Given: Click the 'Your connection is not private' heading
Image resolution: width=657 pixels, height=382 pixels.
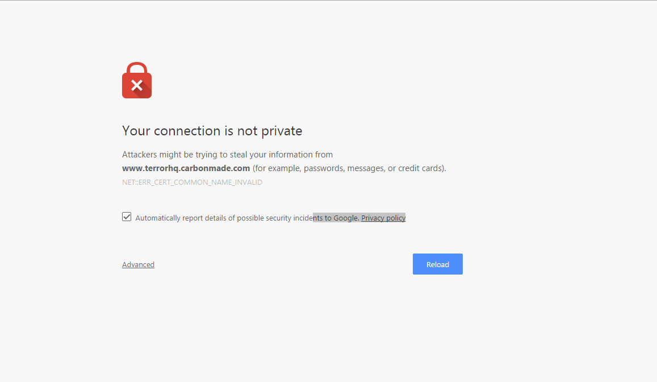Looking at the screenshot, I should (x=212, y=131).
